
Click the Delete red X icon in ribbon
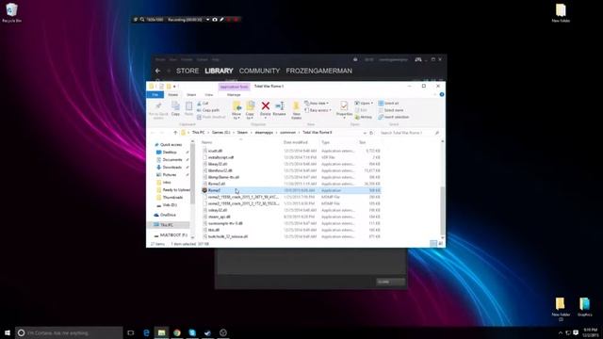point(266,105)
